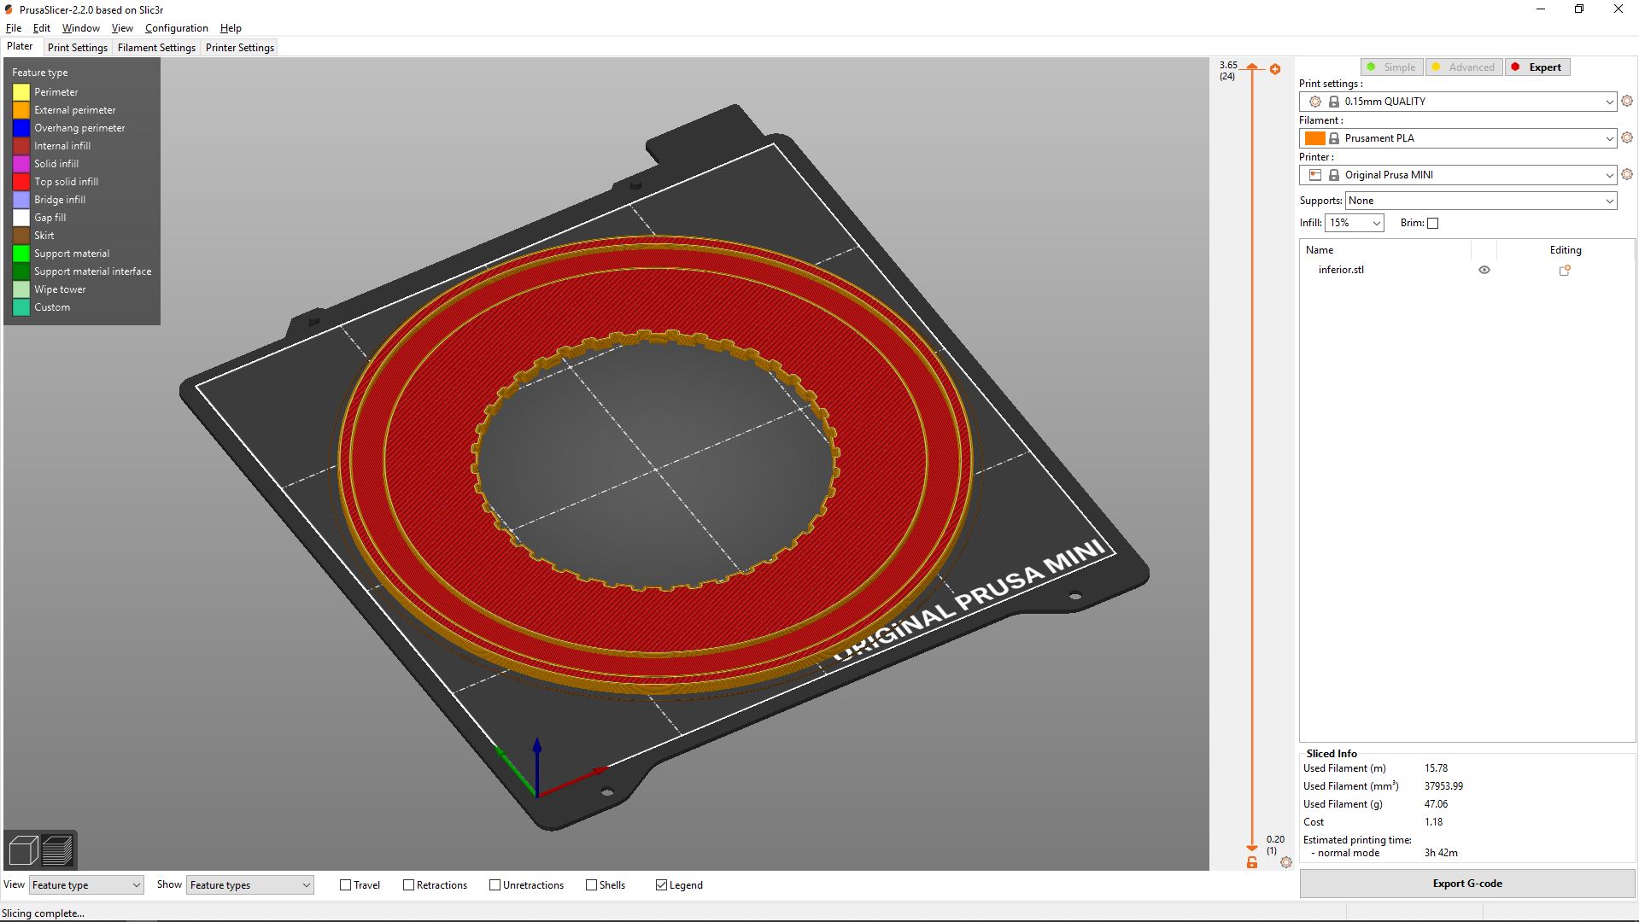Select the layers preview icon bottom left

58,849
